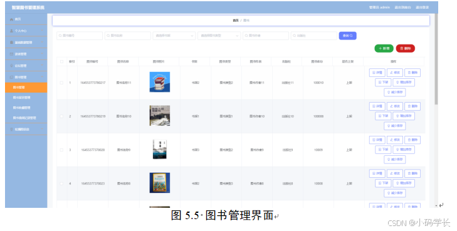Click row 删除 for book 图书名称11
This screenshot has height=231, width=457.
[x=412, y=73]
